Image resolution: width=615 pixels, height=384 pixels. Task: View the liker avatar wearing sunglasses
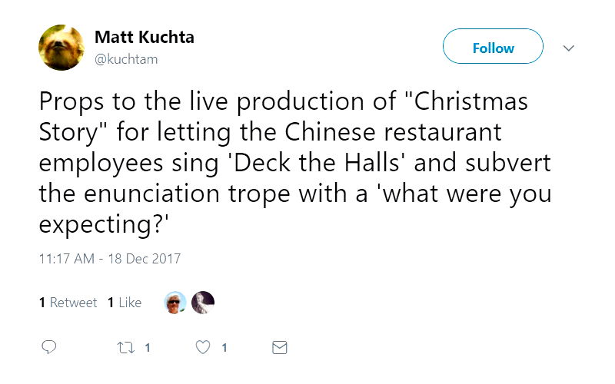coord(176,303)
